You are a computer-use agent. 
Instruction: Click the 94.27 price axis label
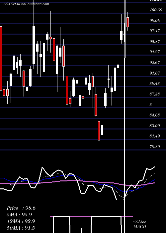[155, 52]
